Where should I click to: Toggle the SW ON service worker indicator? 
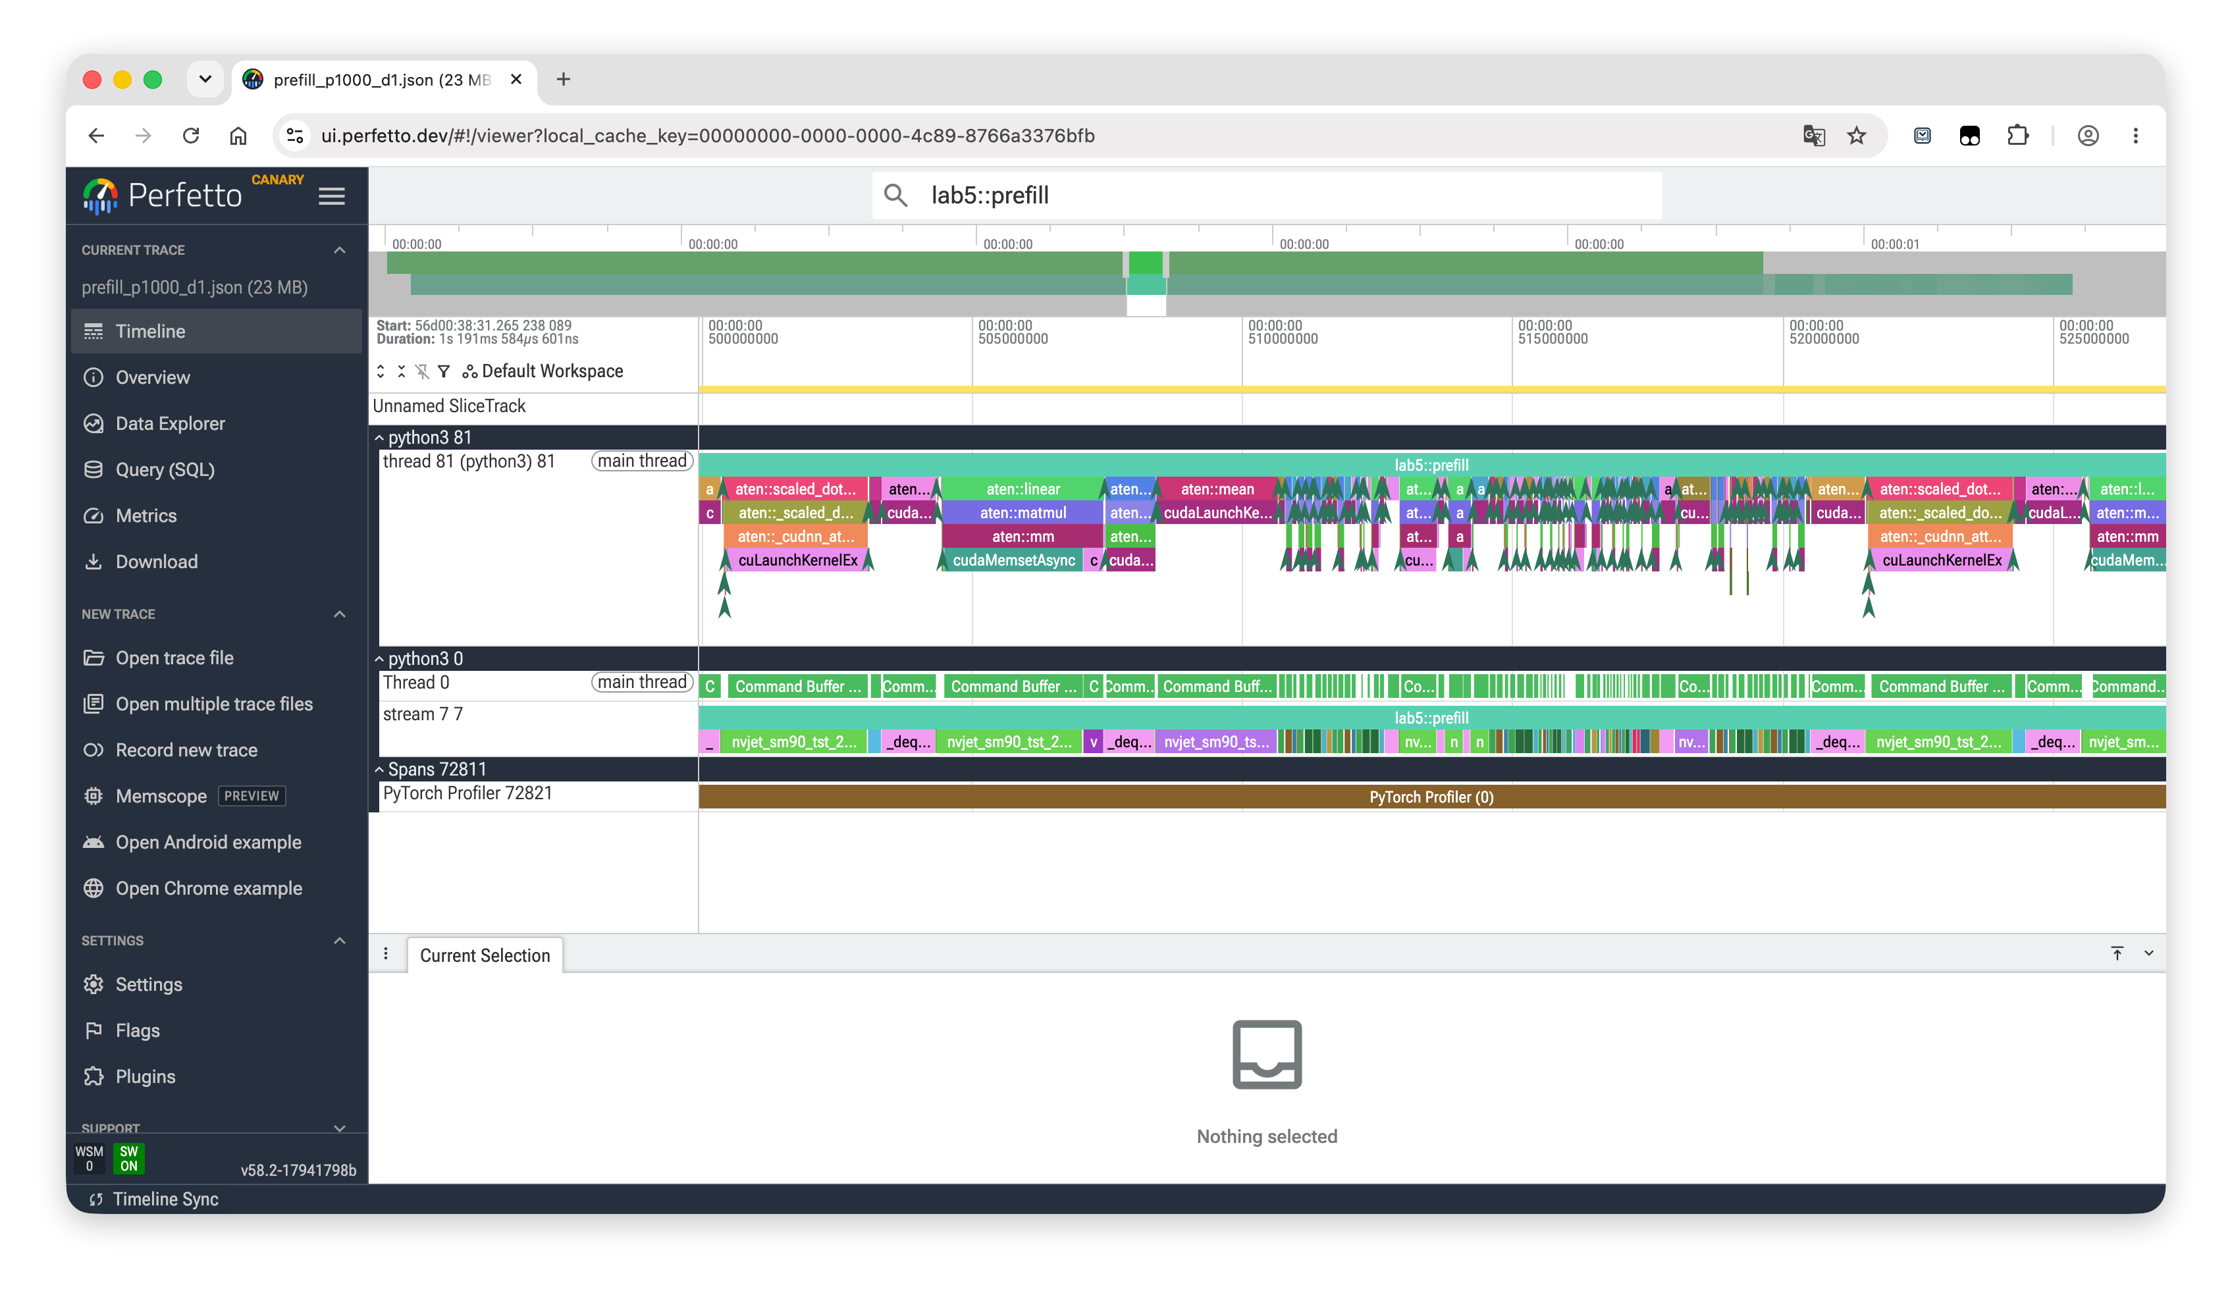[x=129, y=1159]
